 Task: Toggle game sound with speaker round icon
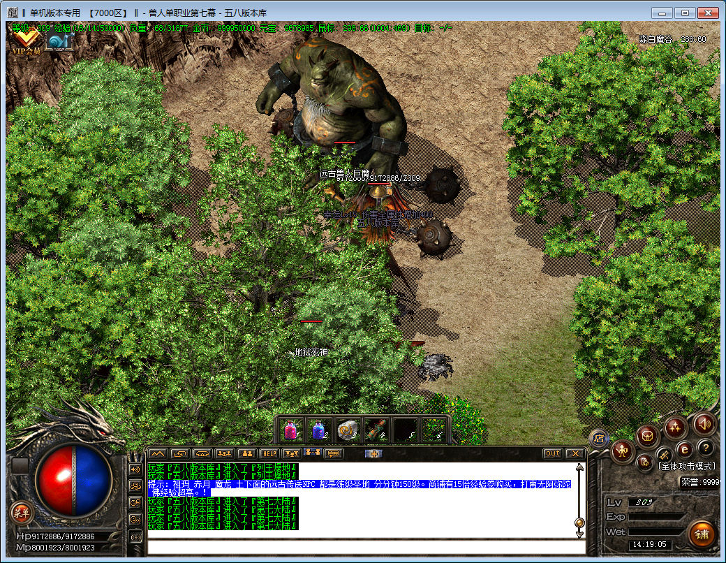point(703,423)
